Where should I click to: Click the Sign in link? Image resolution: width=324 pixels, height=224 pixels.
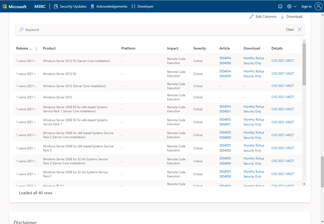pyautogui.click(x=306, y=6)
